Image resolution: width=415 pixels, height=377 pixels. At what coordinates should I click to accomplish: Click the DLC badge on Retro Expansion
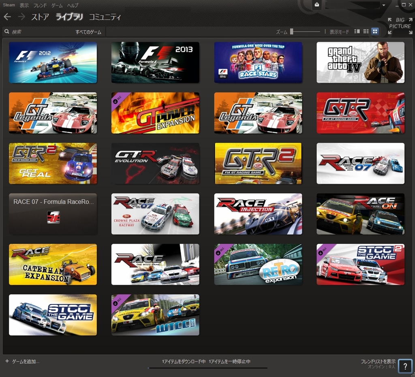pos(220,250)
